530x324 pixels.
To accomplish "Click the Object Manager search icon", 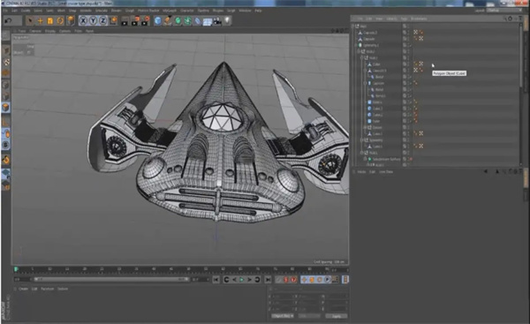I will coord(504,19).
